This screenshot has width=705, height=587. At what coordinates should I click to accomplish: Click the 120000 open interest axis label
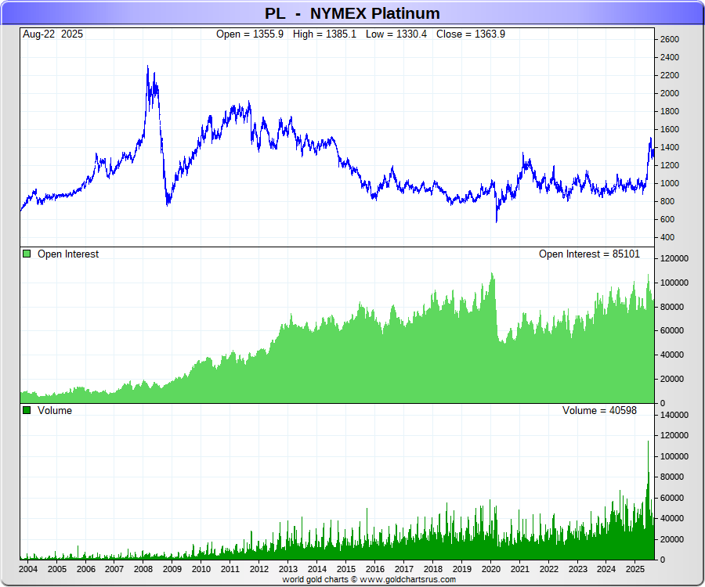point(674,258)
